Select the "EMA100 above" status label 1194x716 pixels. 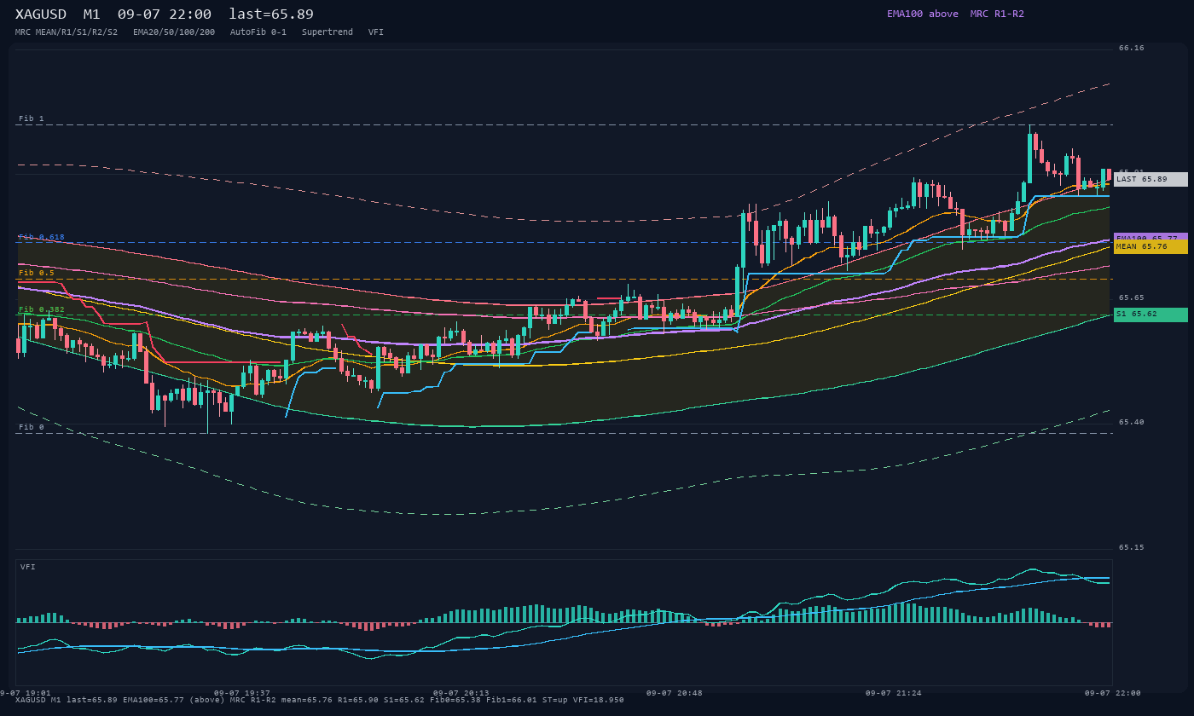pos(922,14)
